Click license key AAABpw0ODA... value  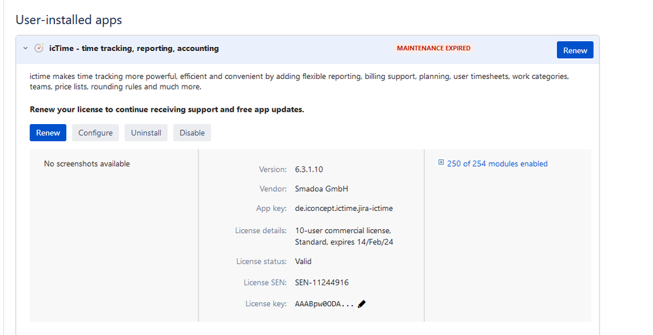[324, 304]
